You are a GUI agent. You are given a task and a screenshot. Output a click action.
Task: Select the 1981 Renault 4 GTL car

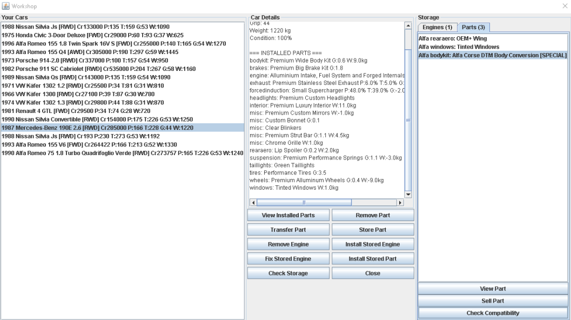pyautogui.click(x=122, y=111)
